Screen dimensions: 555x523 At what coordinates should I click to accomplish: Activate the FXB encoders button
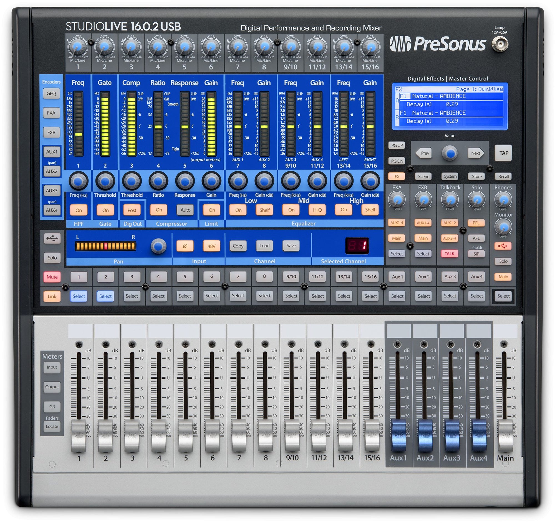51,132
